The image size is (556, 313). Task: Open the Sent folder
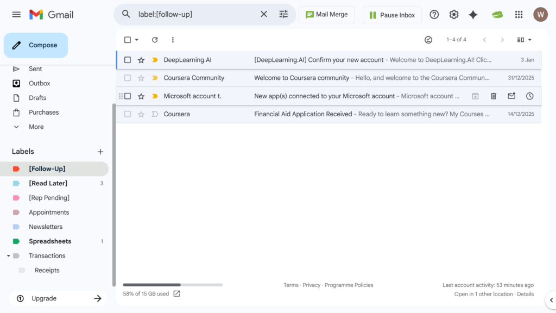point(35,69)
